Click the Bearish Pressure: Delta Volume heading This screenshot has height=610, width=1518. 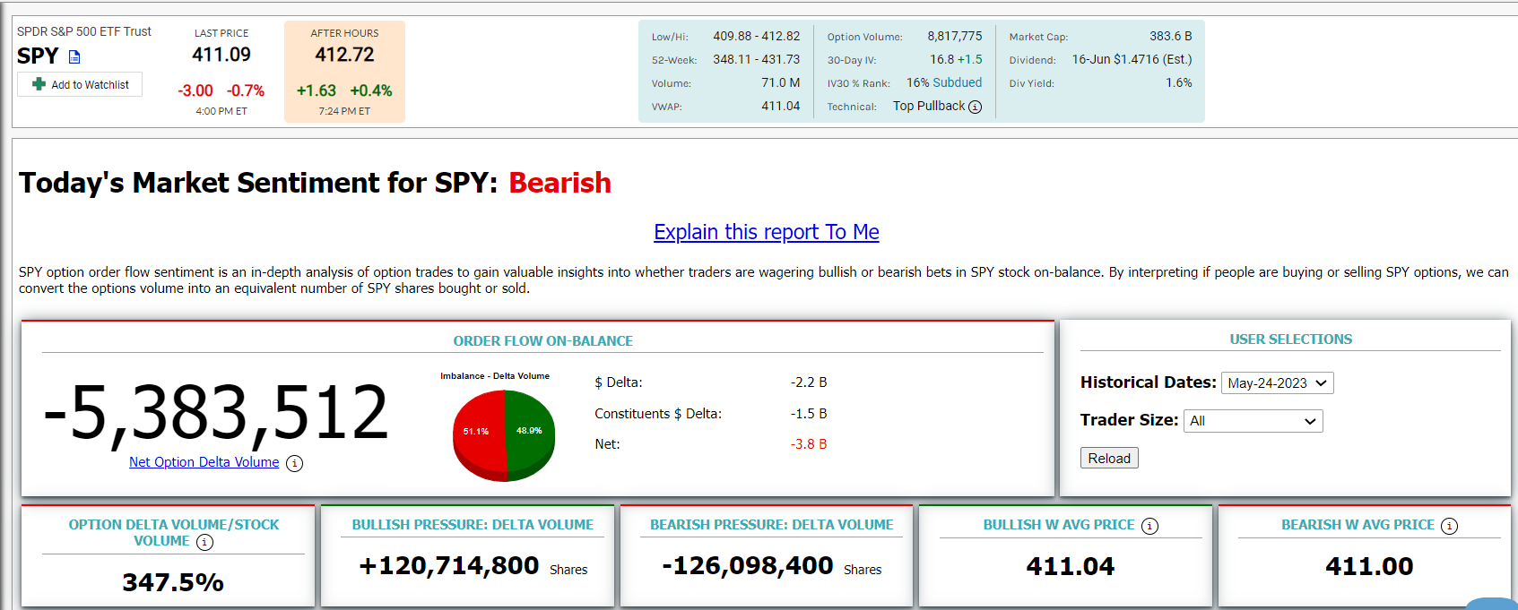click(771, 525)
